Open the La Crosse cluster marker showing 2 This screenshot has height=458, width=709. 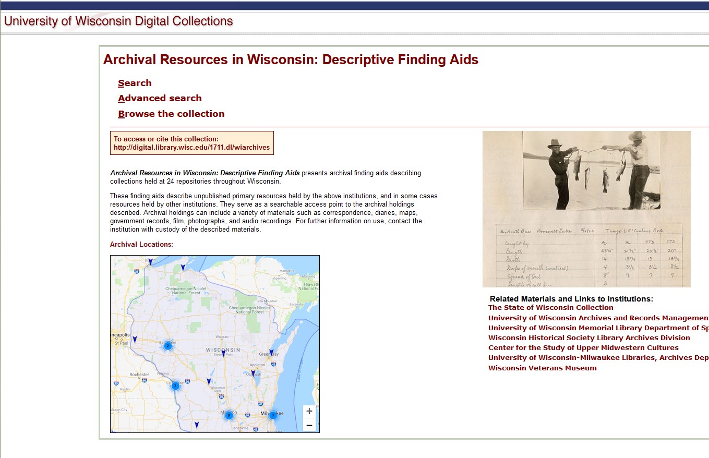[x=175, y=385]
